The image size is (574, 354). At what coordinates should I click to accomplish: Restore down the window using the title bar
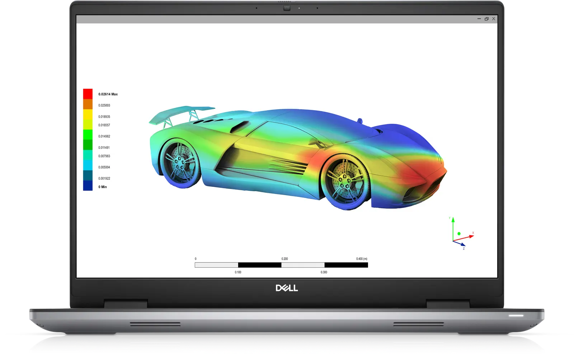pyautogui.click(x=486, y=19)
